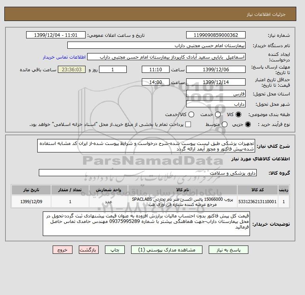Select the خدمت radio button
This screenshot has width=305, height=295.
click(x=218, y=114)
